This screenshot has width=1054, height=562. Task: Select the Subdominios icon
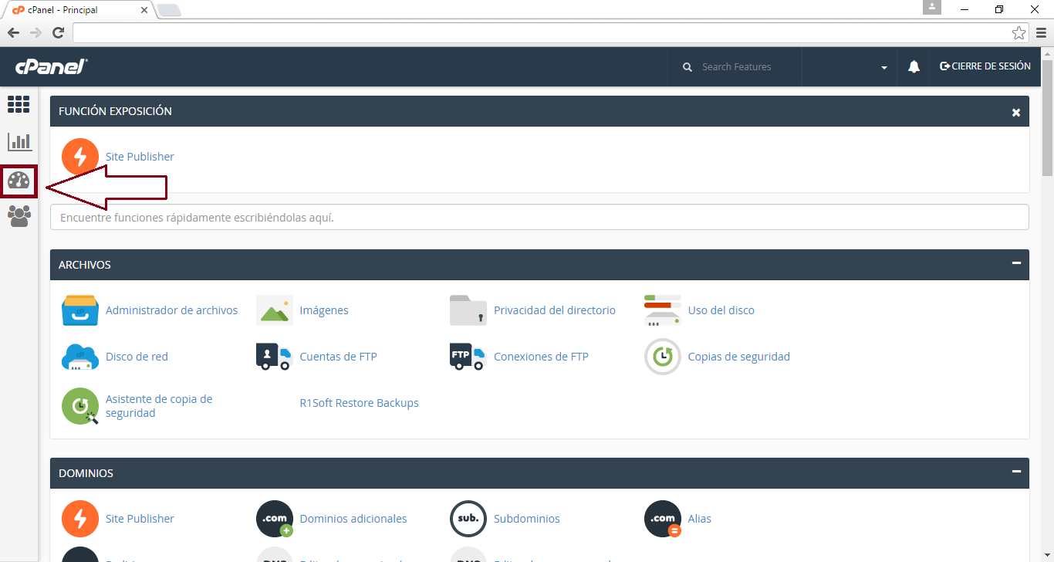(468, 519)
